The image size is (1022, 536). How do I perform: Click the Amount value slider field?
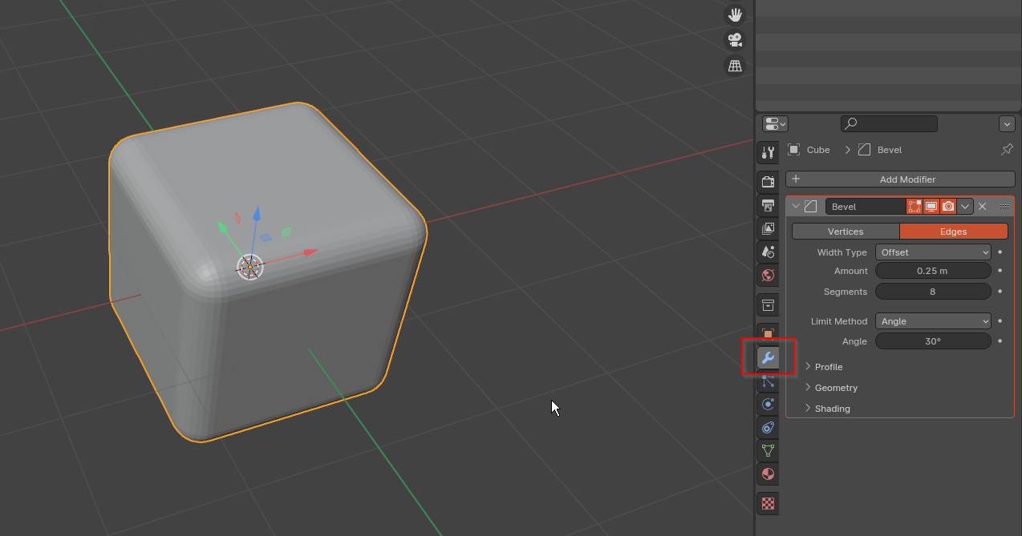(933, 271)
